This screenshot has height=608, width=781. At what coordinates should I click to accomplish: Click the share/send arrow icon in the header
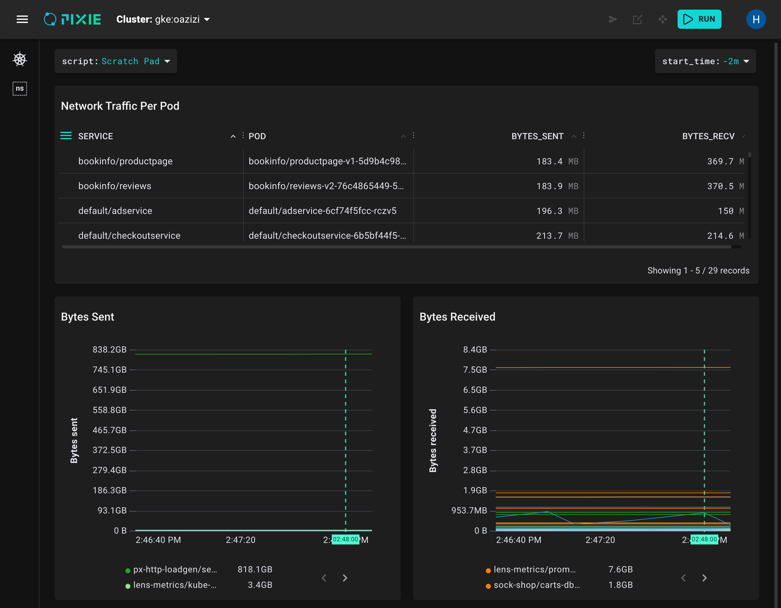coord(613,19)
